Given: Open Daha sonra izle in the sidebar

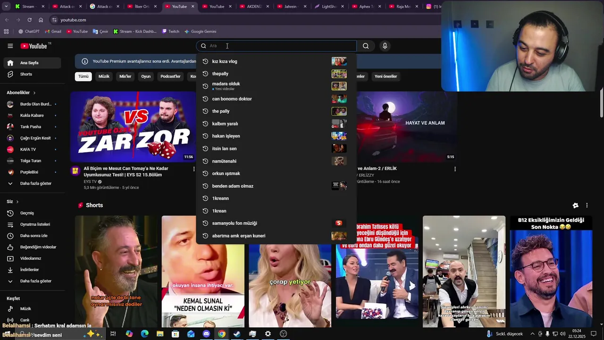Looking at the screenshot, I should (31, 236).
